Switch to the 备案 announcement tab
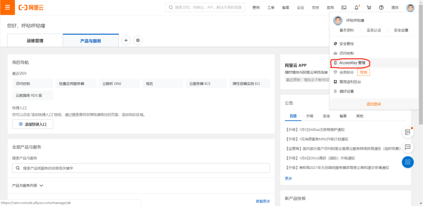The height and width of the screenshot is (206, 423). [x=343, y=116]
